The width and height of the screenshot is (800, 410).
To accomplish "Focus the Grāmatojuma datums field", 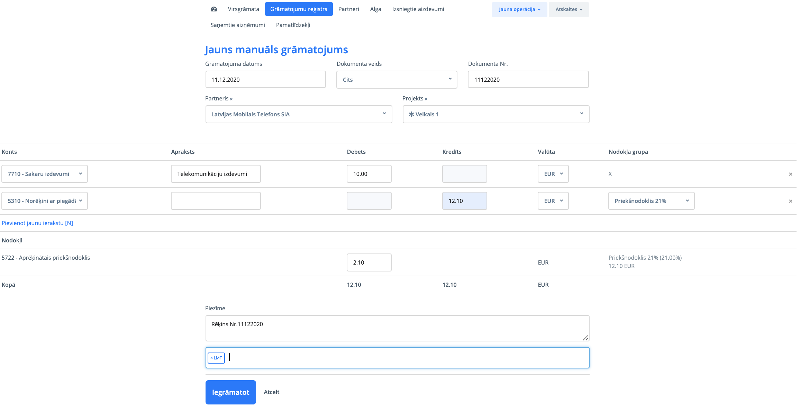I will coord(265,80).
